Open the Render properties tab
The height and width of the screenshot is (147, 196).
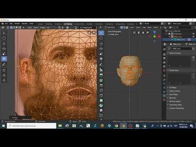click(x=165, y=54)
